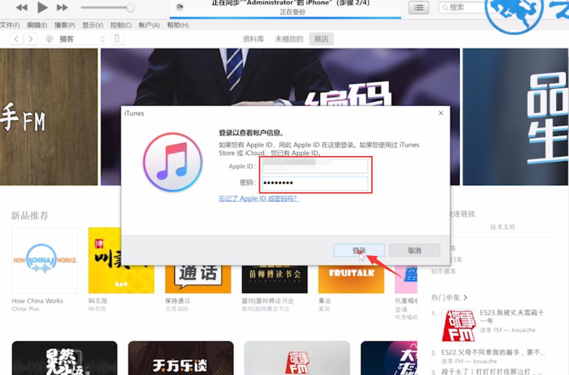The width and height of the screenshot is (569, 375).
Task: Open the 显示(V) menu
Action: click(x=93, y=25)
